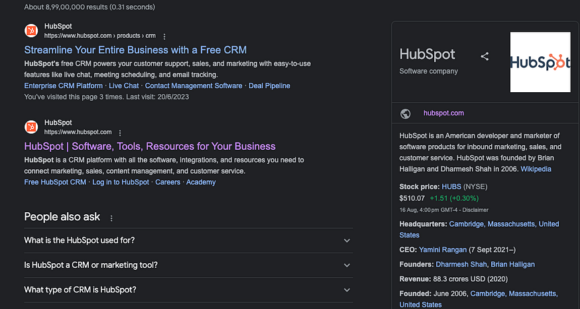Click the share icon beside HubSpot title
Screen dimensions: 580x309
[485, 56]
